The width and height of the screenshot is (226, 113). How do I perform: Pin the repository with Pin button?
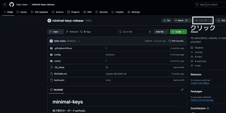pyautogui.click(x=167, y=20)
